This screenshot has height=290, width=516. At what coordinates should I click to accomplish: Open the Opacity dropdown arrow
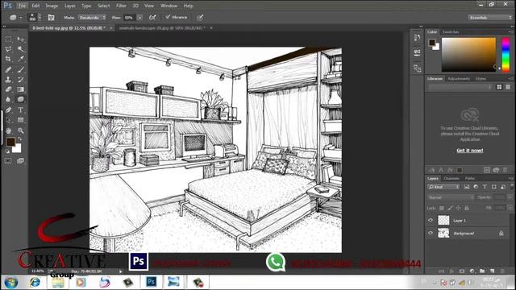pos(510,197)
